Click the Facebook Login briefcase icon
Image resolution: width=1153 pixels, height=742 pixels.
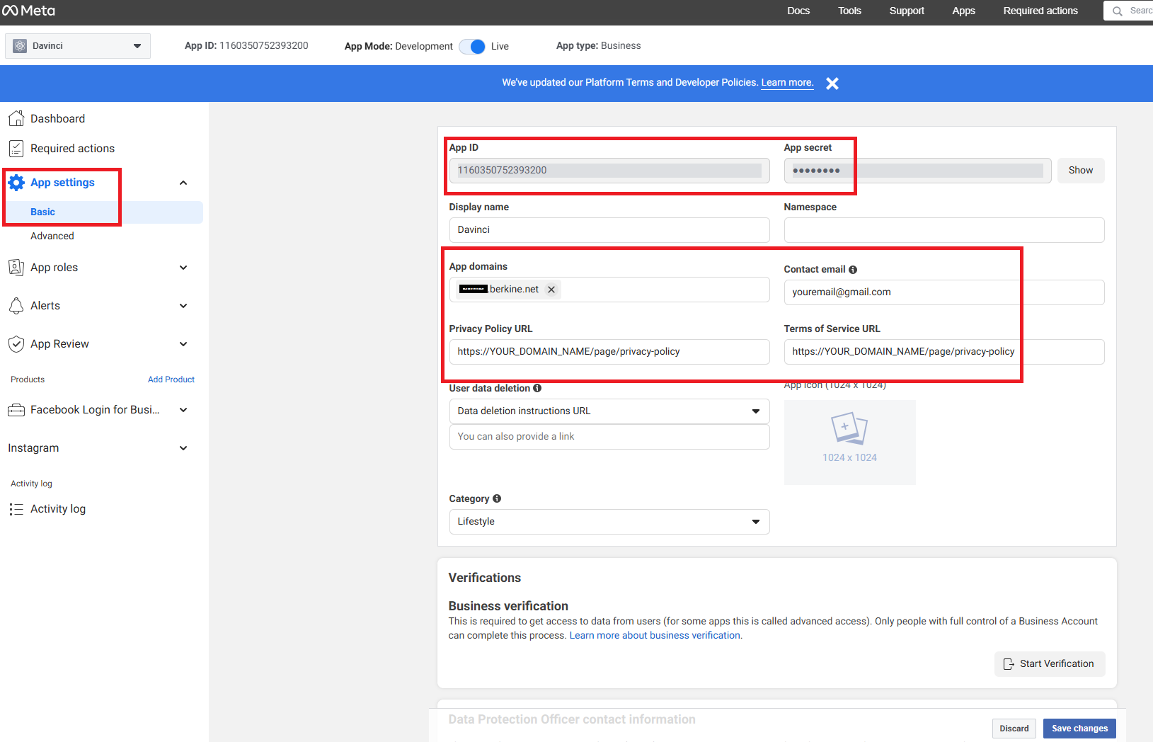(x=16, y=410)
